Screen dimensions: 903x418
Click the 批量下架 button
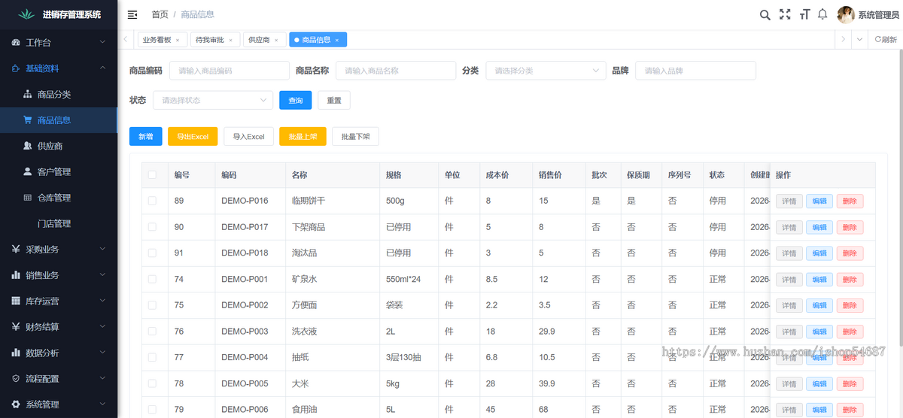pos(355,136)
